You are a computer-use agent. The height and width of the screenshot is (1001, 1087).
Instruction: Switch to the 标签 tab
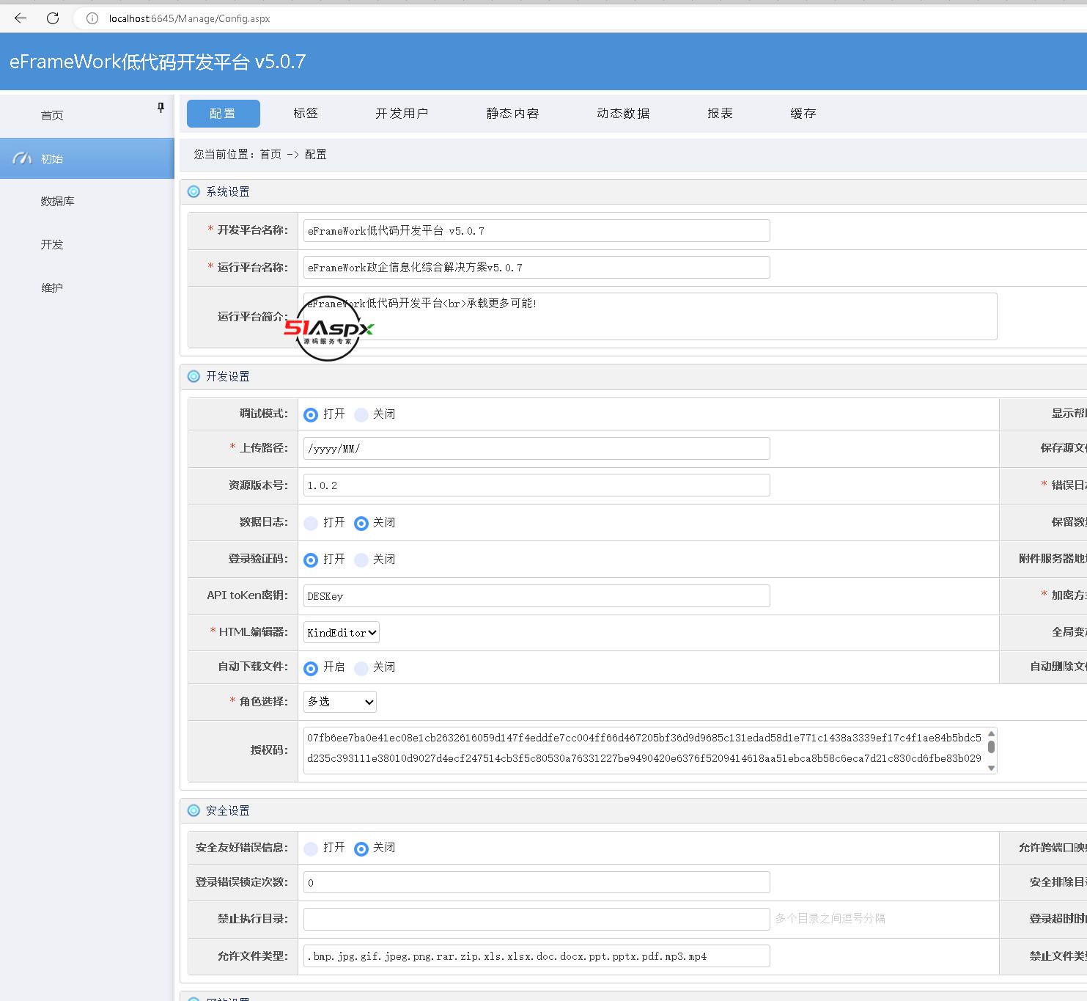point(306,114)
